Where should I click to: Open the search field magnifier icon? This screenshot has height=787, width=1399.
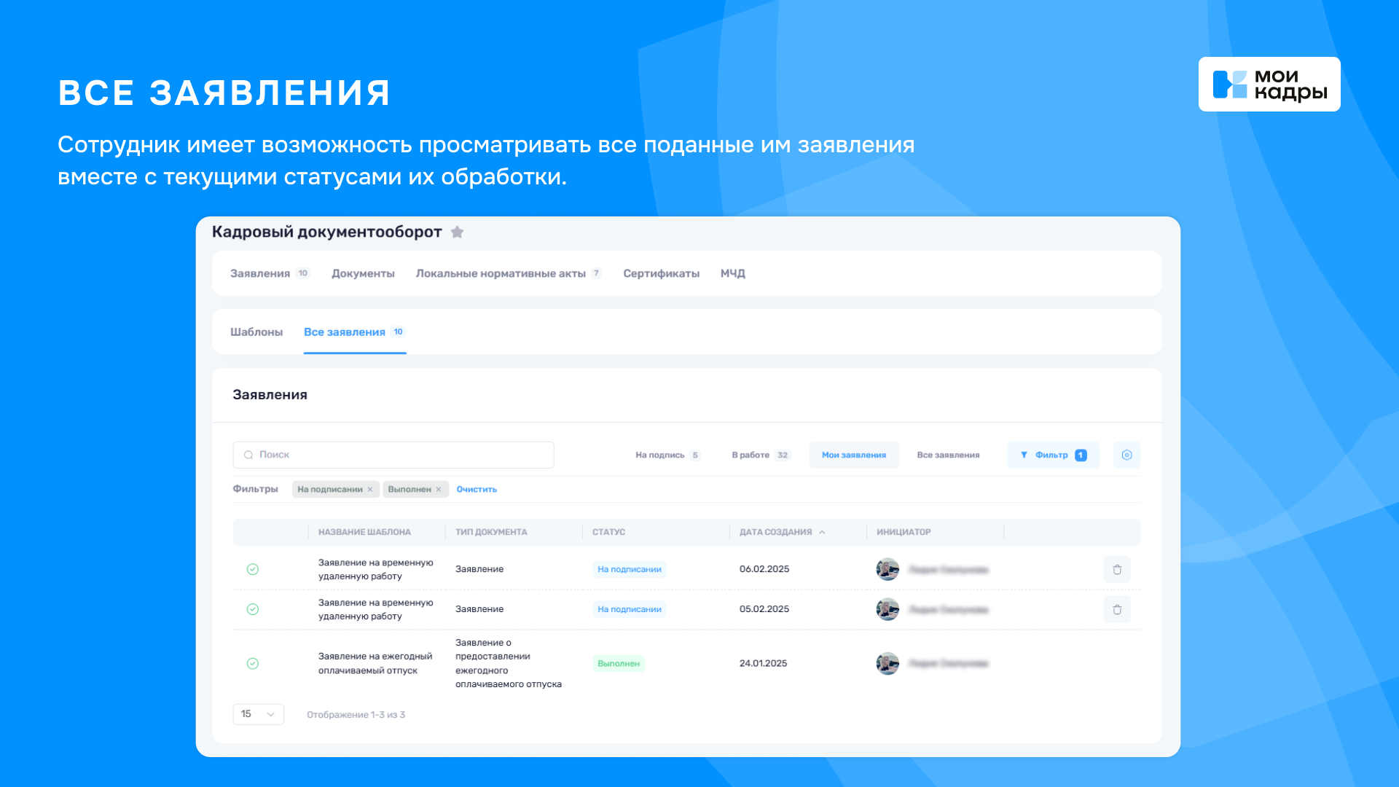click(x=248, y=454)
